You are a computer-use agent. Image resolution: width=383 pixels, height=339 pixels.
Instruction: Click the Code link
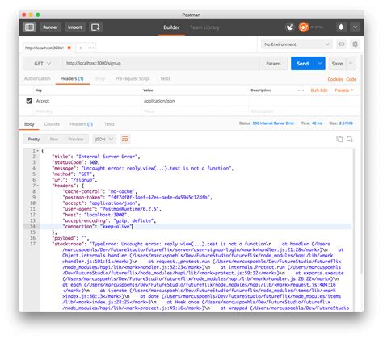click(351, 79)
